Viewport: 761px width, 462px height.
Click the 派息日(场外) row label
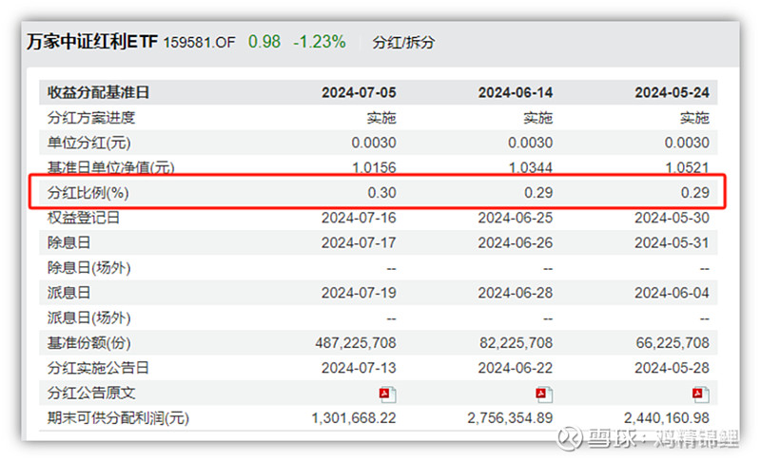coord(88,318)
